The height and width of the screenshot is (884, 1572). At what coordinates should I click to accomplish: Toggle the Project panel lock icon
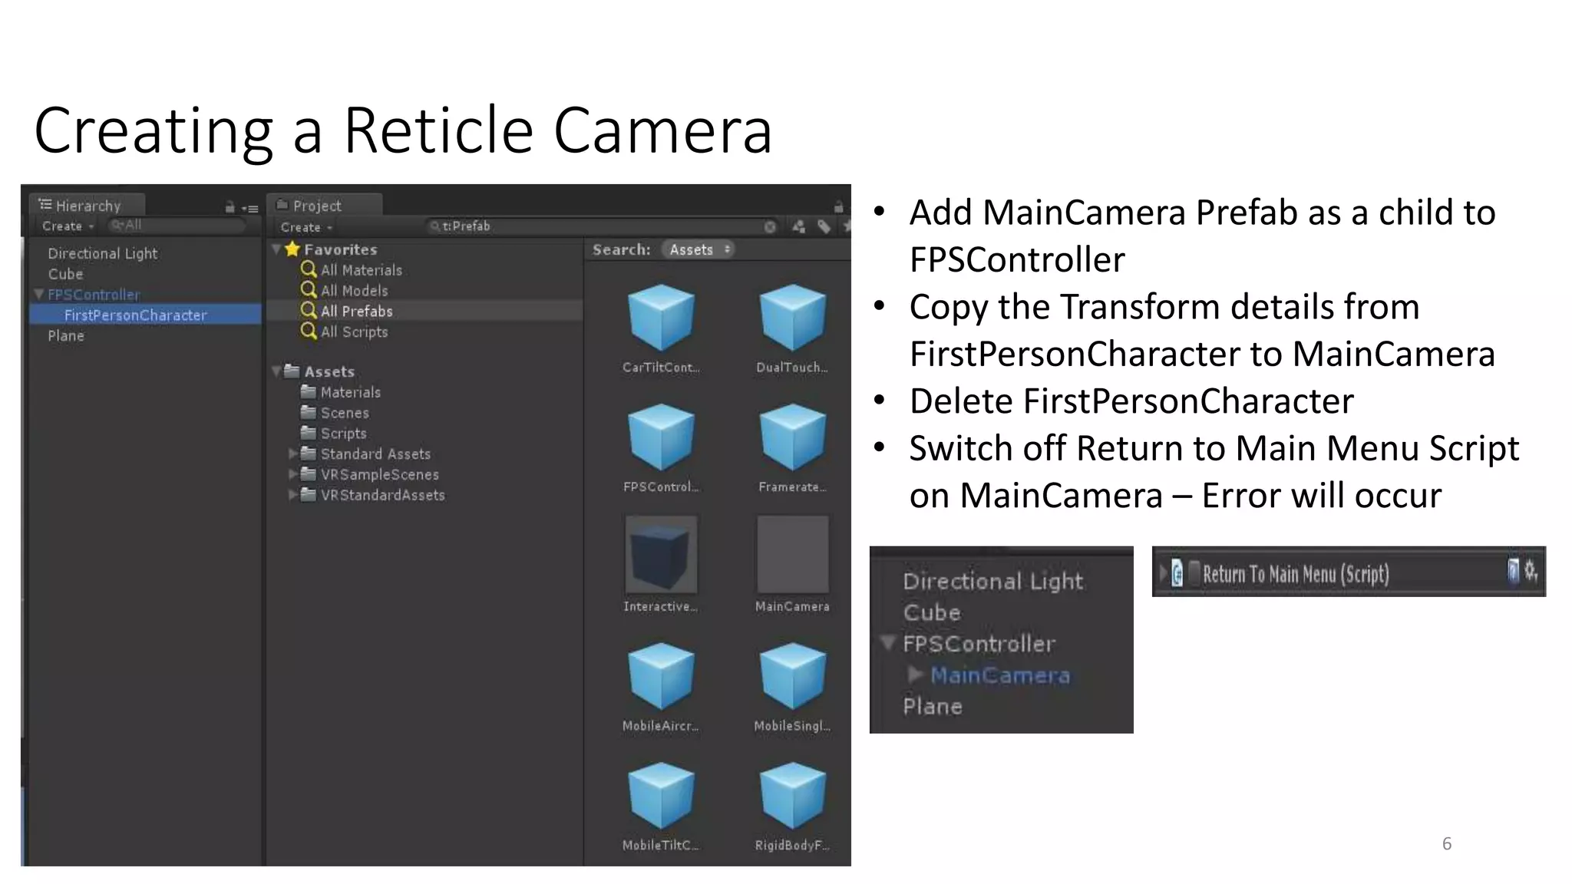click(x=838, y=207)
